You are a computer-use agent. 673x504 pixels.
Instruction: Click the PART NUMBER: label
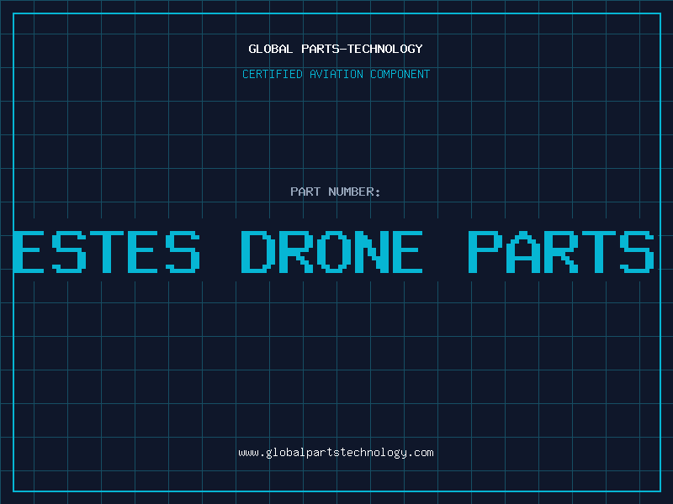coord(336,192)
